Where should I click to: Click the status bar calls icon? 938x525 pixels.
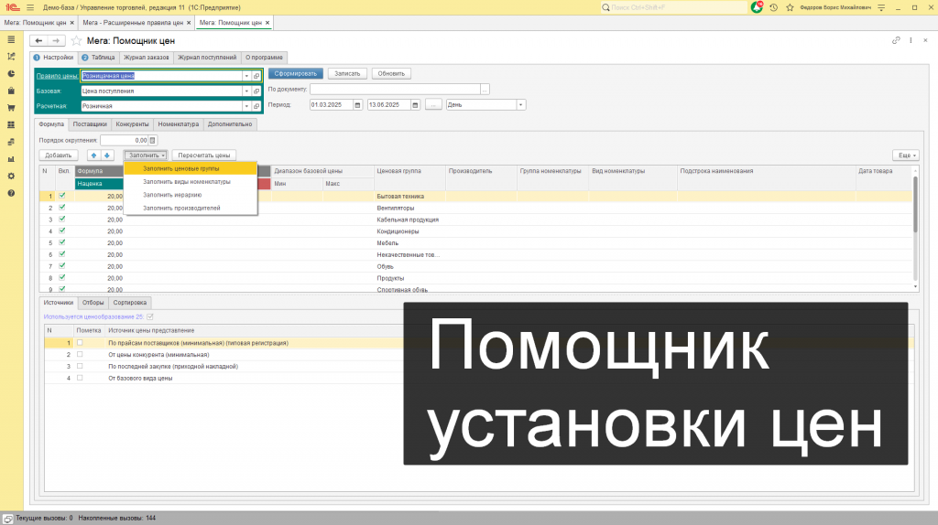[x=7, y=519]
